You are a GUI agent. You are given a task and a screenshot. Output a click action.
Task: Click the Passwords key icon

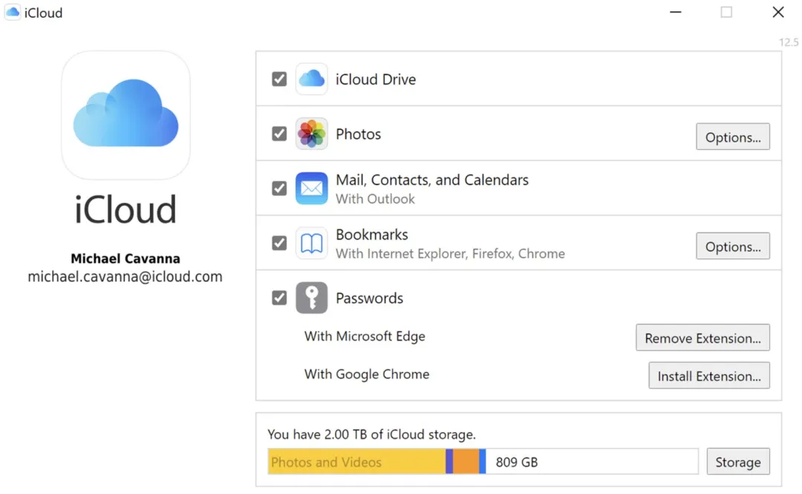[x=311, y=298]
